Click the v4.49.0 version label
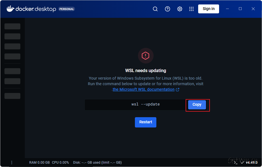Viewport: 262px width, 167px height. click(251, 162)
